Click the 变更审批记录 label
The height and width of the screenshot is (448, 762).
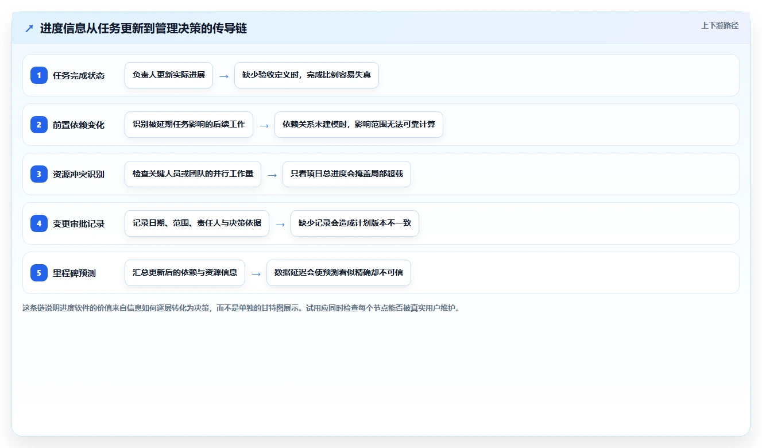click(x=79, y=223)
